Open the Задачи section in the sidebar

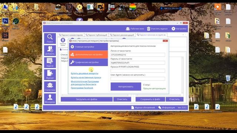tap(50, 63)
